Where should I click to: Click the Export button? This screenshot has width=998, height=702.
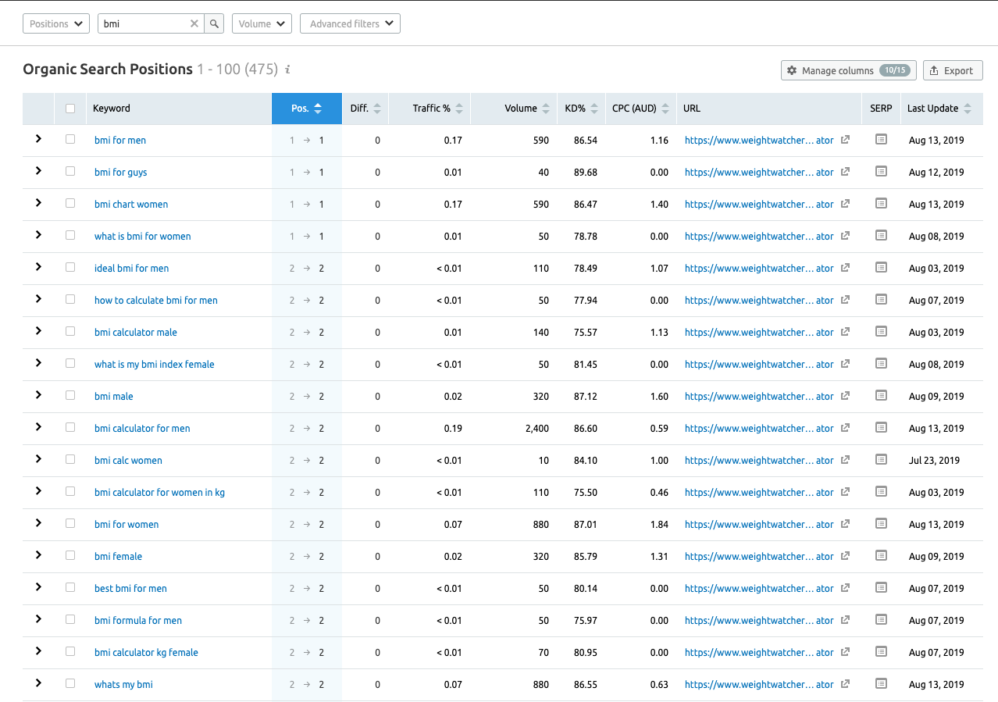pyautogui.click(x=952, y=70)
